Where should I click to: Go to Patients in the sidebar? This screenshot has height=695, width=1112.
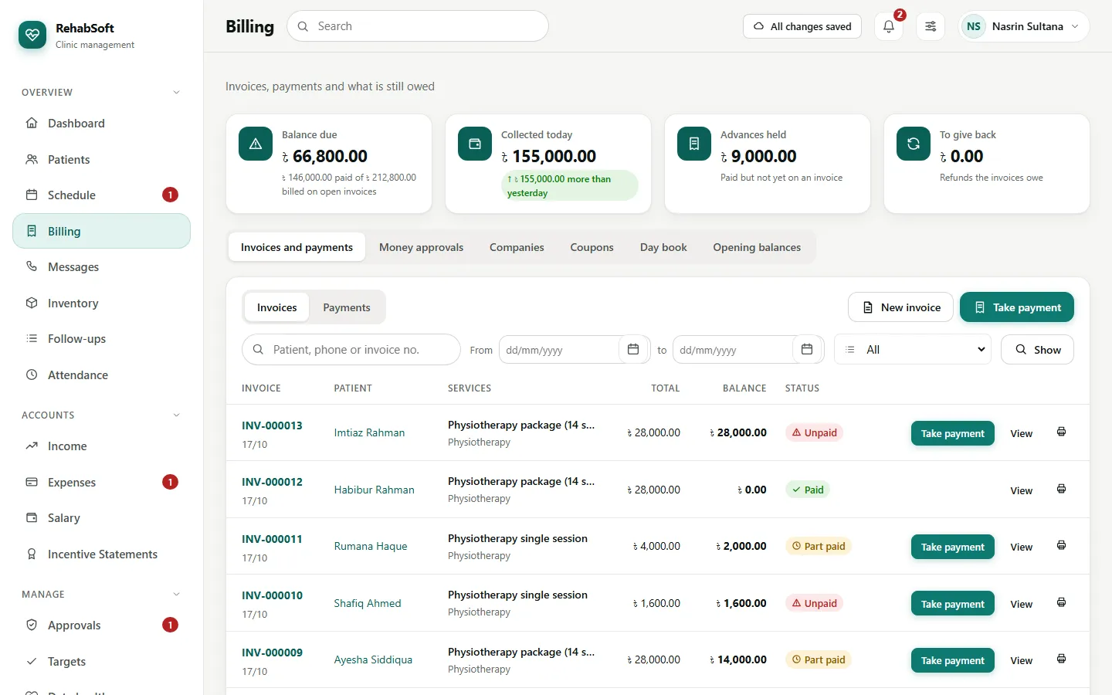click(x=101, y=160)
